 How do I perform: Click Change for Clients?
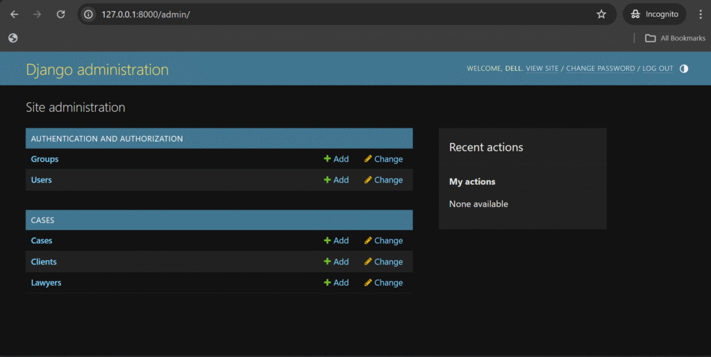[383, 262]
